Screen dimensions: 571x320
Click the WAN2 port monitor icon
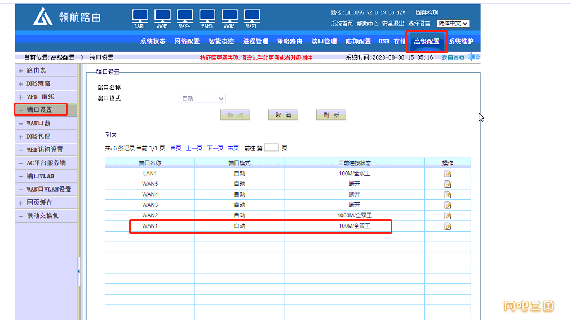(229, 16)
